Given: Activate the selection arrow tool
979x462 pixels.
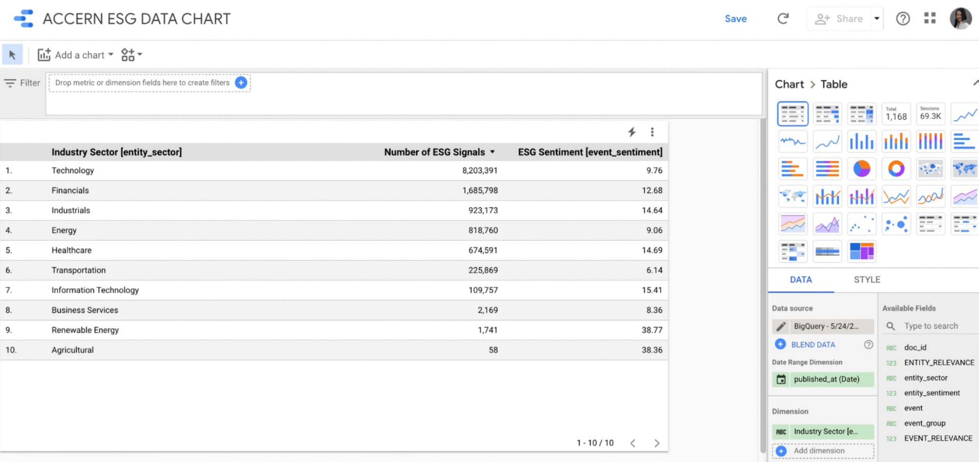Looking at the screenshot, I should (x=12, y=55).
